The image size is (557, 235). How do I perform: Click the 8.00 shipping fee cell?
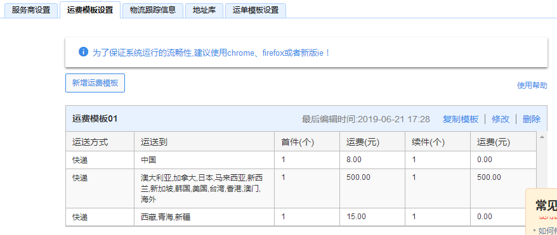[372, 160]
